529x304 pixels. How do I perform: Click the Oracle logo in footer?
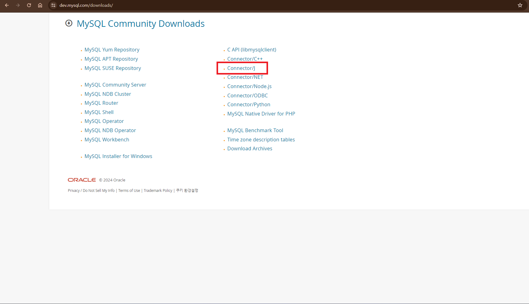click(x=82, y=180)
